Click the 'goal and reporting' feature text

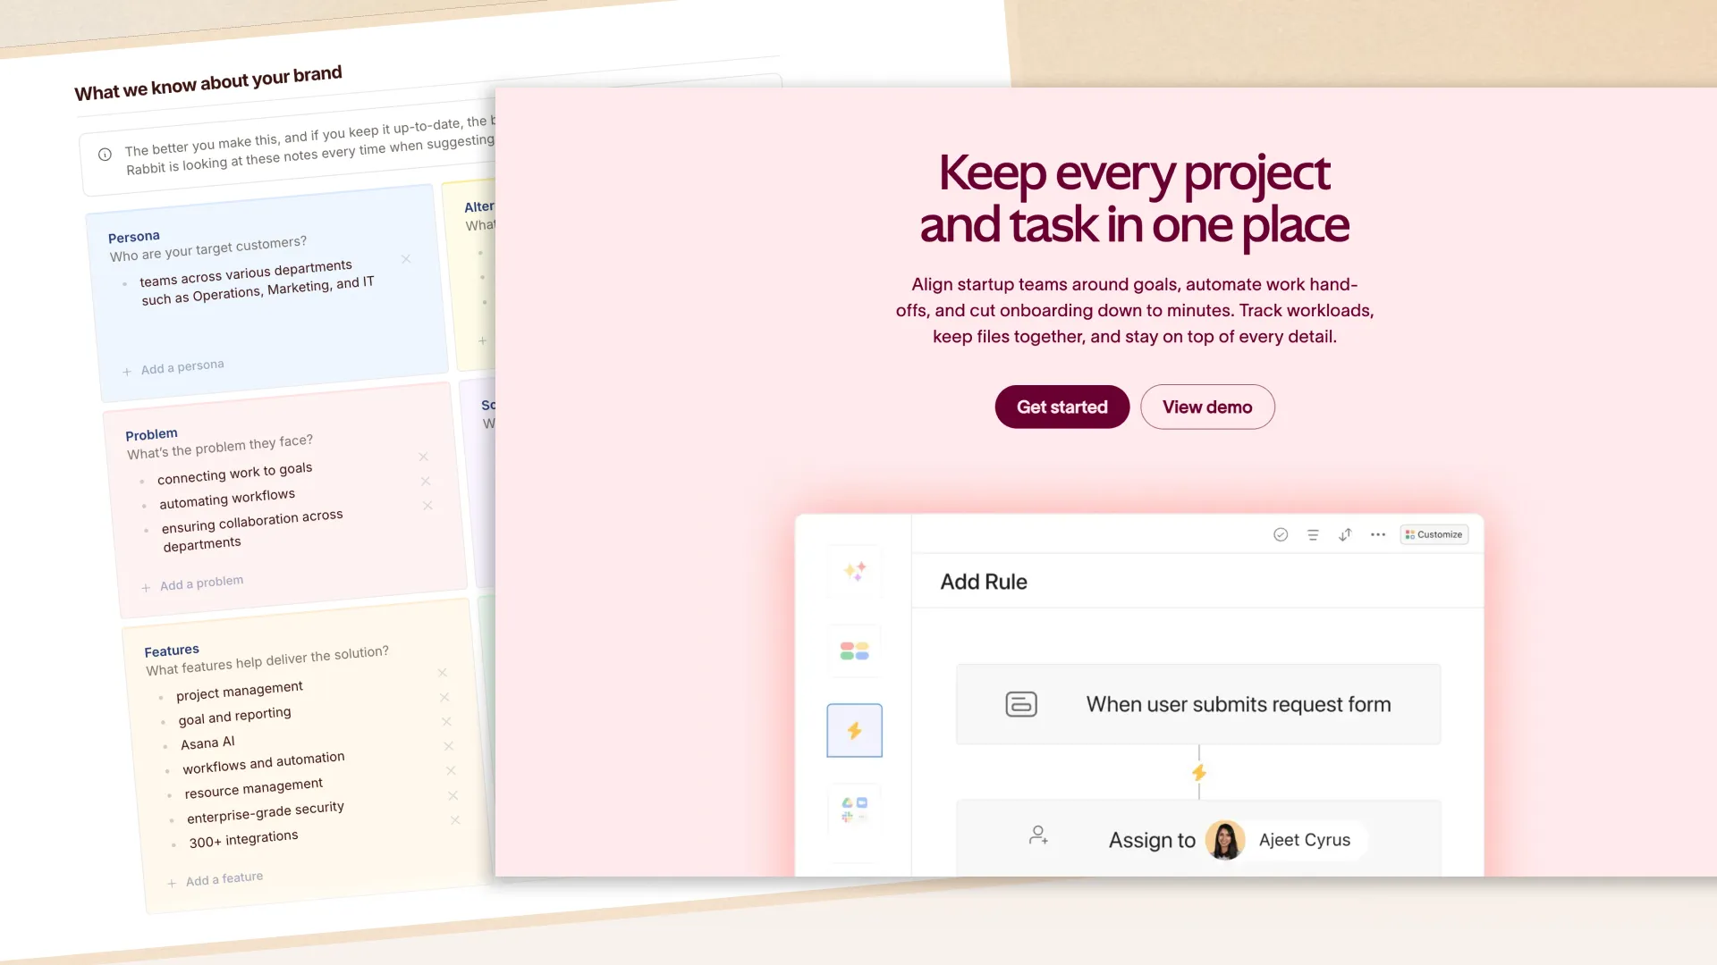[x=234, y=716]
